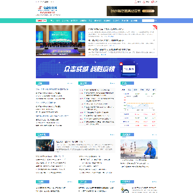
Task: Click the red corner ribbon on headline panel
Action: 155,27
